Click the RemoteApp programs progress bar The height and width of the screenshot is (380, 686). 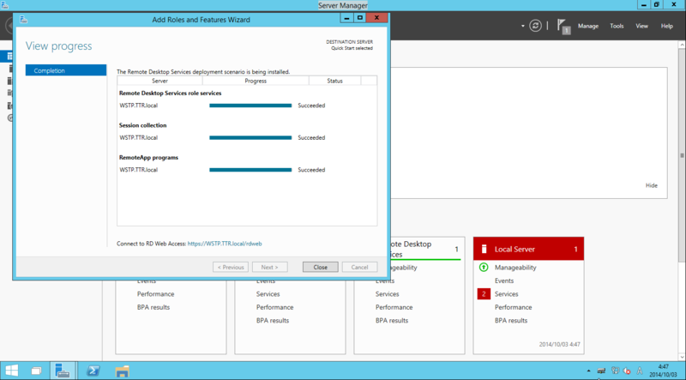point(250,170)
